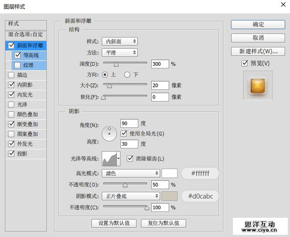Uncheck the 等高线 checkbox

tap(17, 55)
